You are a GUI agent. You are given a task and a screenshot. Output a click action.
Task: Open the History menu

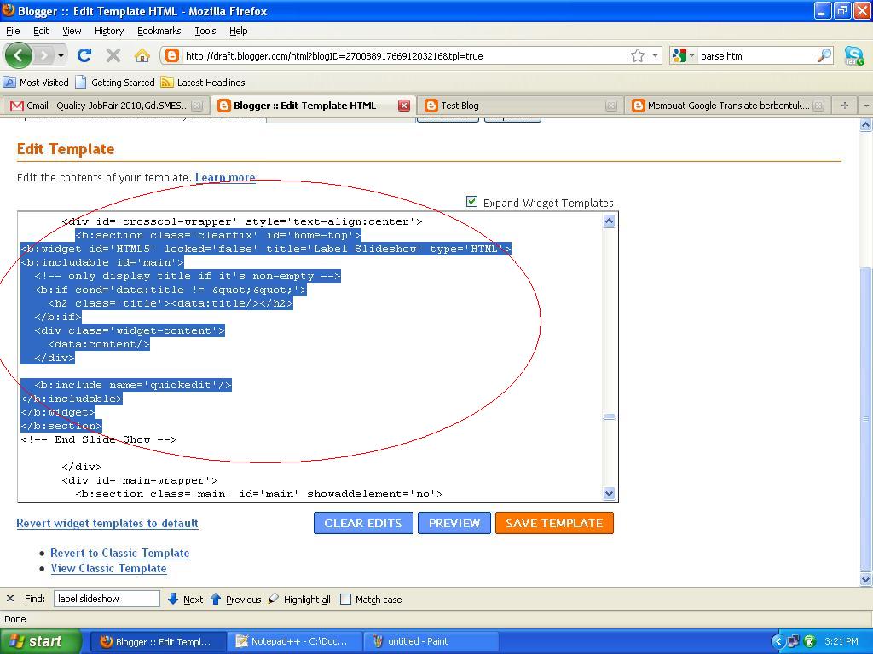click(x=108, y=31)
